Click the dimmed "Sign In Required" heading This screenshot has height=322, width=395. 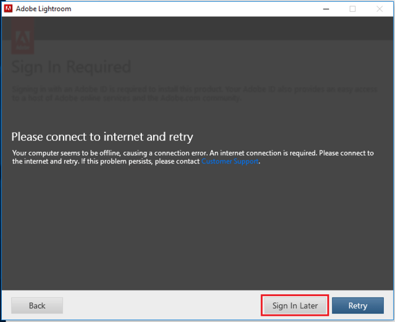click(x=72, y=67)
